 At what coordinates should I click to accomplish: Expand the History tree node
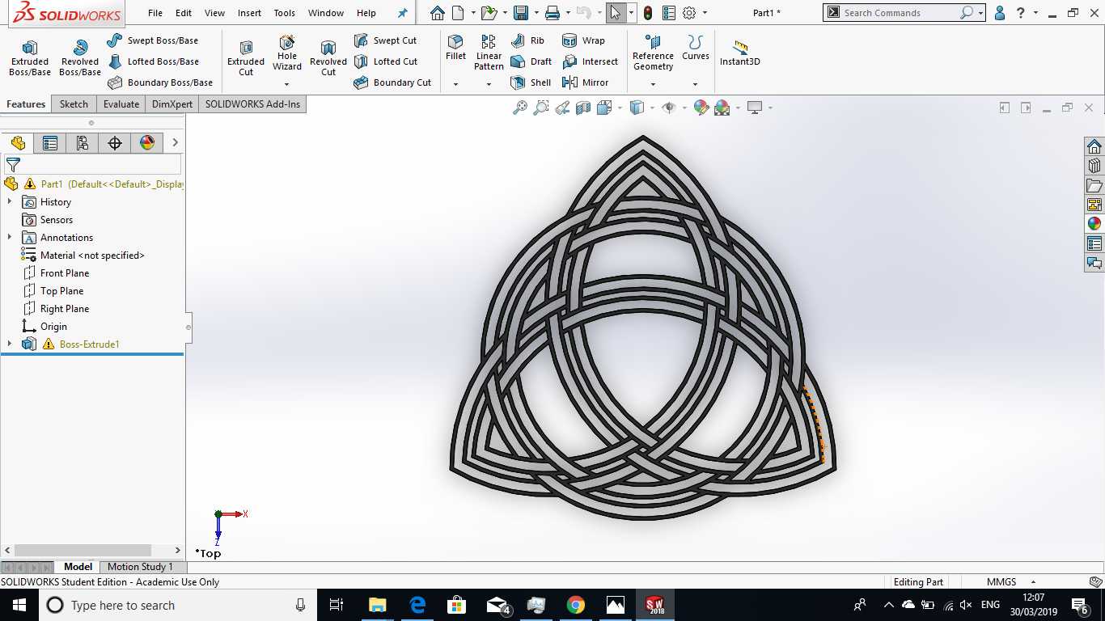(x=10, y=202)
